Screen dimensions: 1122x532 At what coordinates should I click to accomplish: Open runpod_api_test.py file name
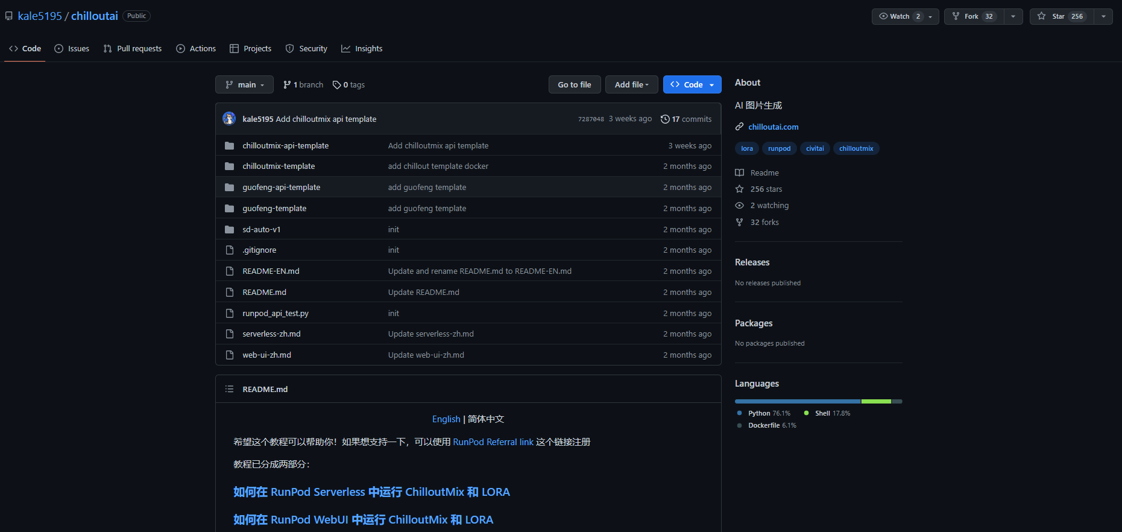(x=276, y=313)
